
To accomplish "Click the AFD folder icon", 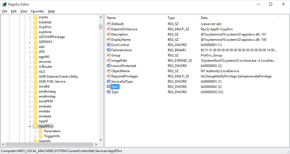I will click(35, 52).
